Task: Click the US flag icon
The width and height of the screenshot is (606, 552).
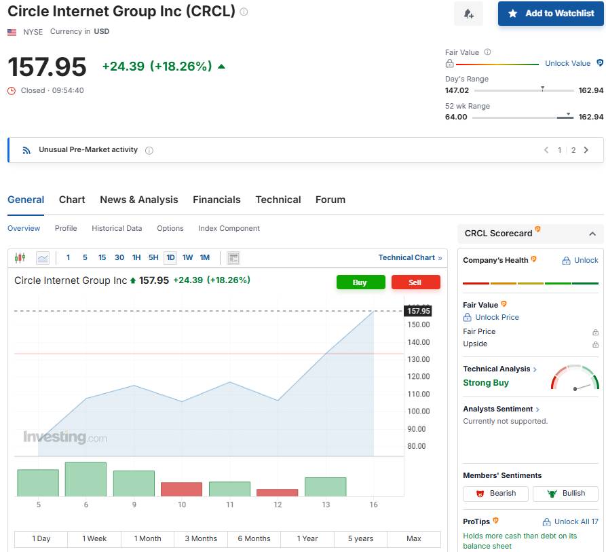Action: (12, 32)
